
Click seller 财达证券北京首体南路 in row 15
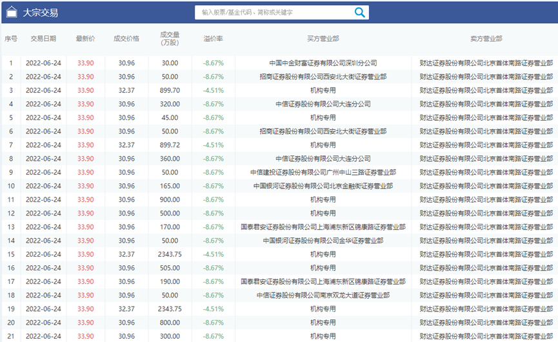pos(486,254)
